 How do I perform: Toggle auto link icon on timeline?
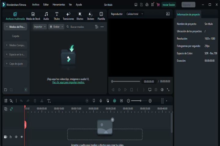pos(11,109)
